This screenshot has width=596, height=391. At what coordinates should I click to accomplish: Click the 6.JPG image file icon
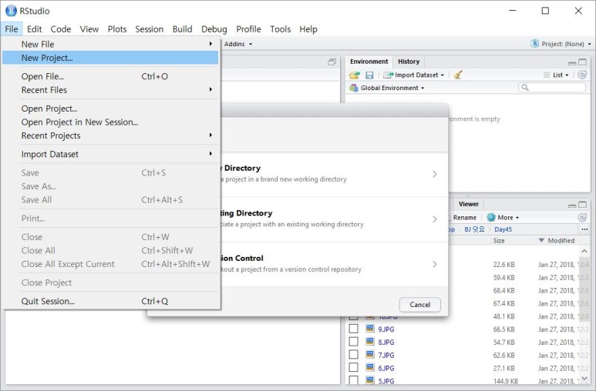(369, 367)
